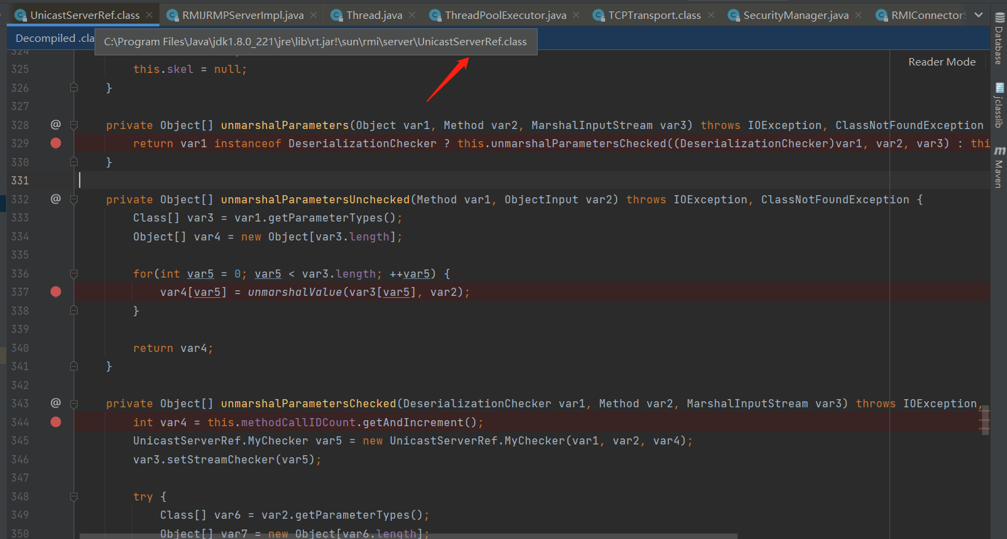Click the line number 335
The width and height of the screenshot is (1007, 539).
click(x=20, y=255)
